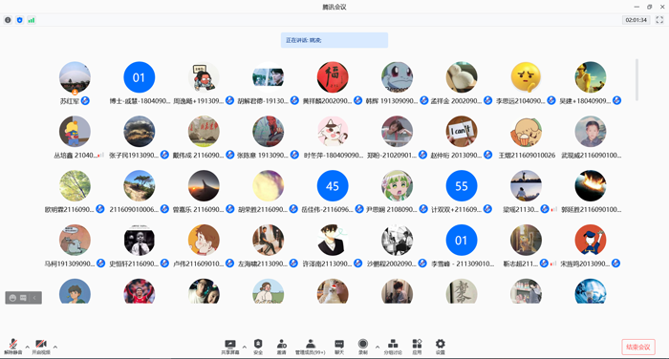The width and height of the screenshot is (669, 359).
Task: Start recording with the Record button
Action: click(363, 347)
